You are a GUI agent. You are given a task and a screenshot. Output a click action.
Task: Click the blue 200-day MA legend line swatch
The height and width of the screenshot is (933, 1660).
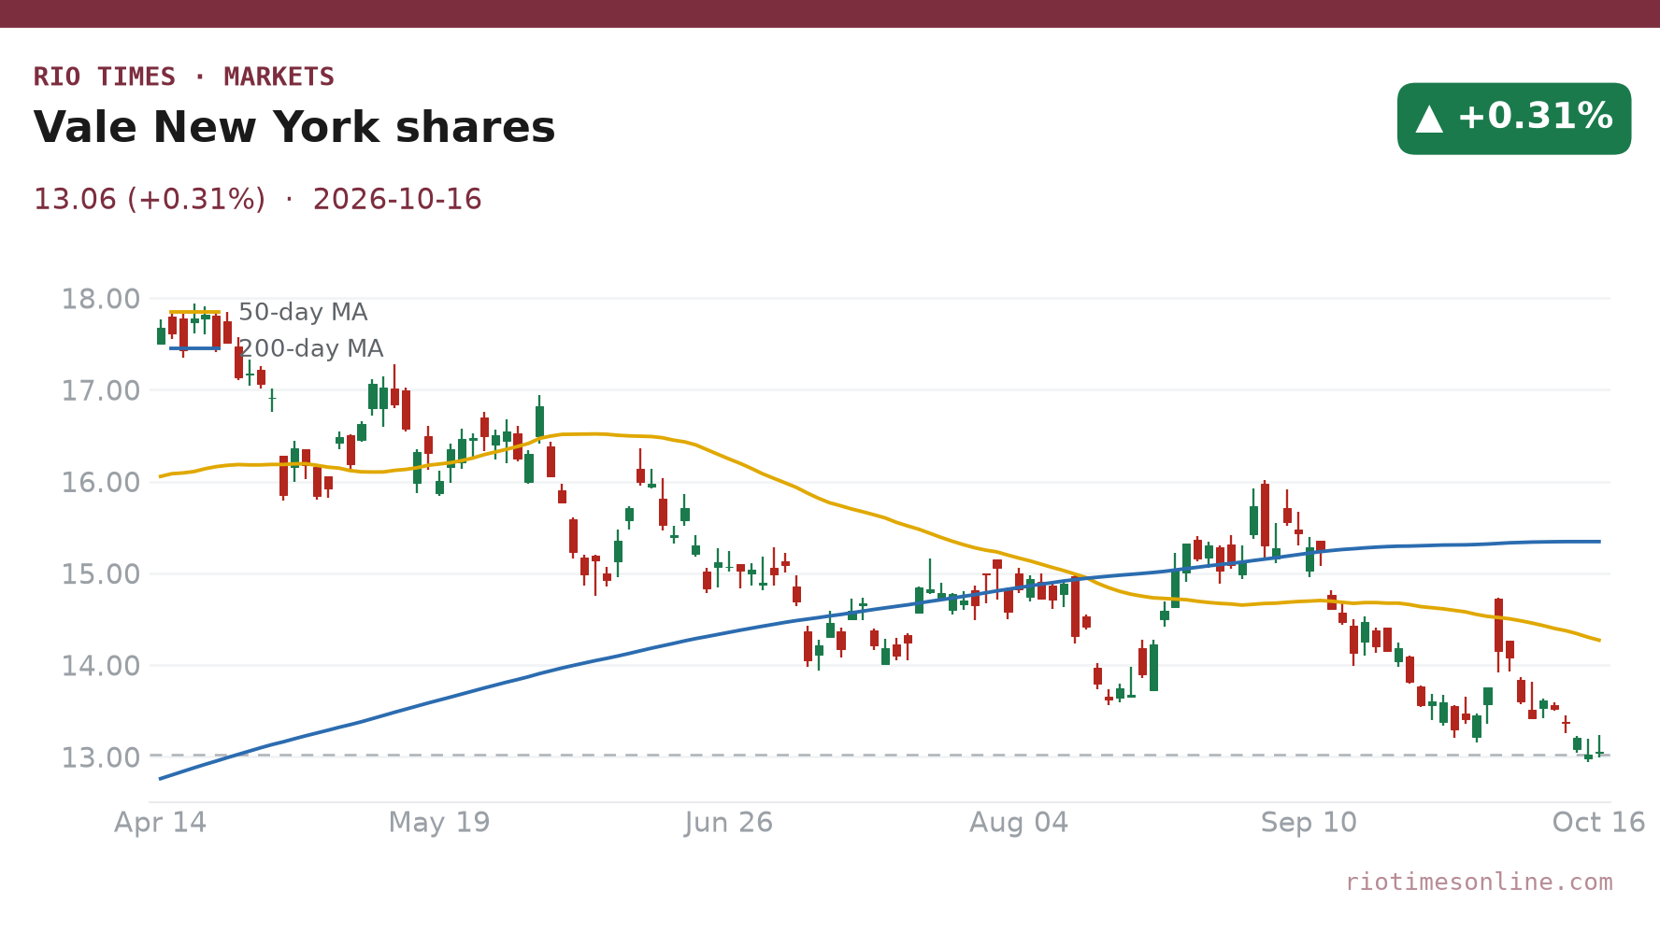pyautogui.click(x=194, y=348)
